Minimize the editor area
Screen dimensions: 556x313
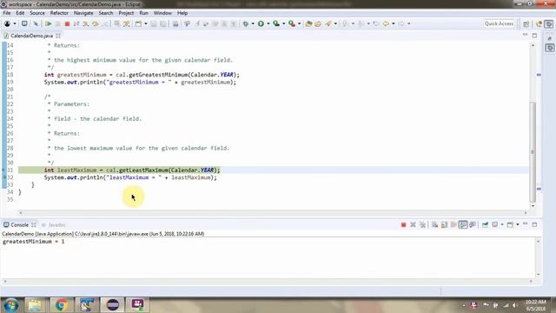(525, 36)
